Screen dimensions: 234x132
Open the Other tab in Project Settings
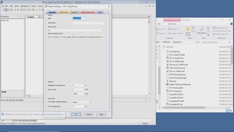[x=100, y=12]
